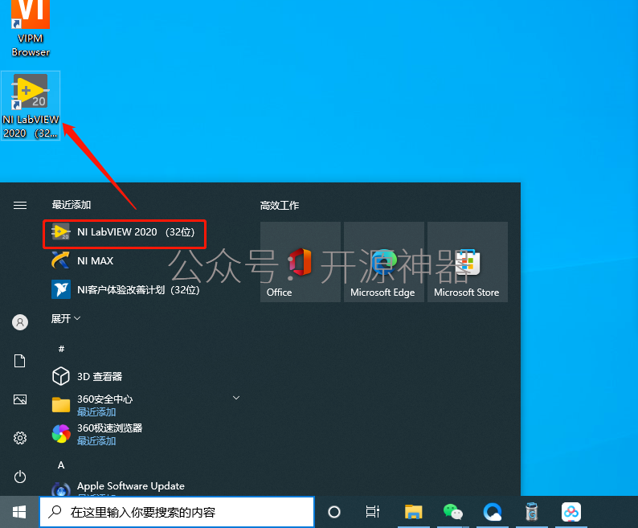Click the A alphabet section header
The image size is (638, 528).
click(x=61, y=465)
